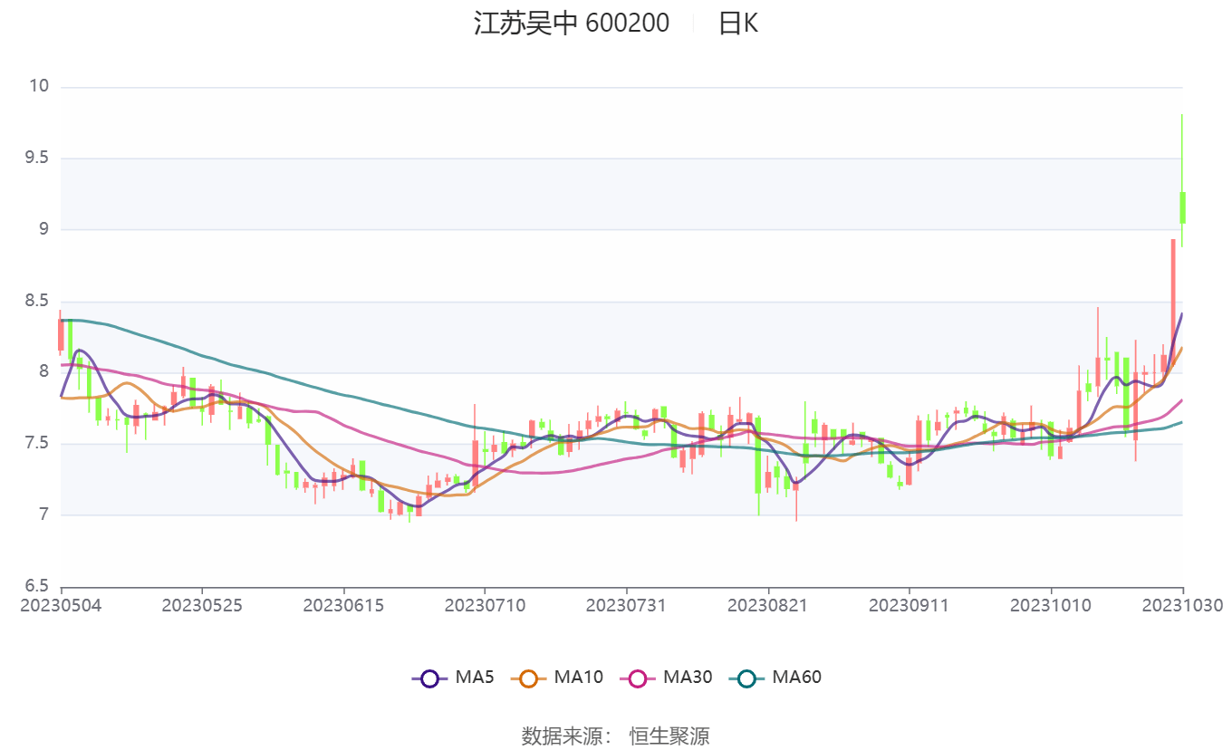This screenshot has width=1232, height=750.
Task: Click the 8.5 y-axis price label
Action: coord(36,301)
